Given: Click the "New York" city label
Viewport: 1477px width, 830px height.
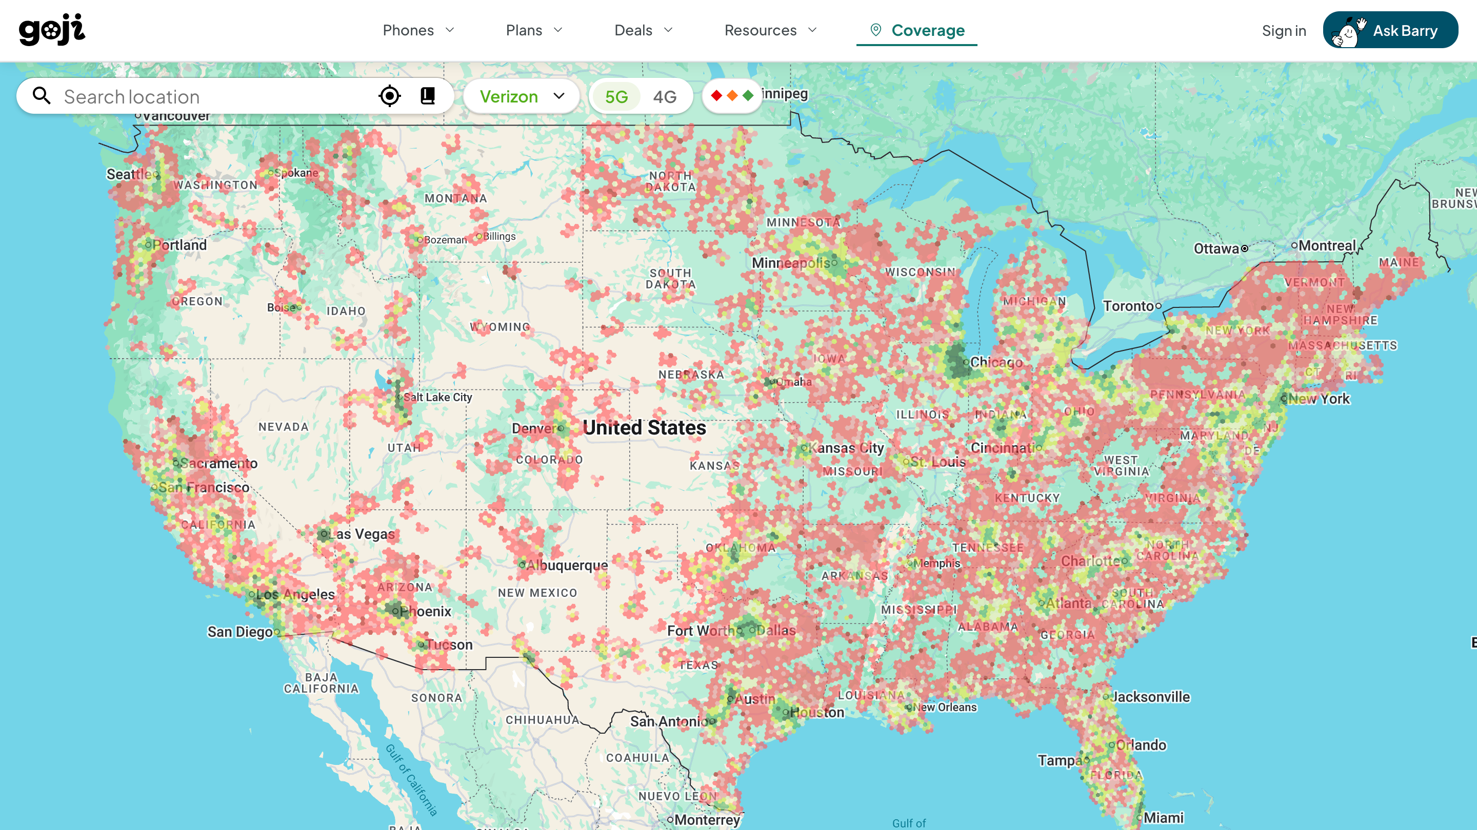Looking at the screenshot, I should coord(1320,399).
